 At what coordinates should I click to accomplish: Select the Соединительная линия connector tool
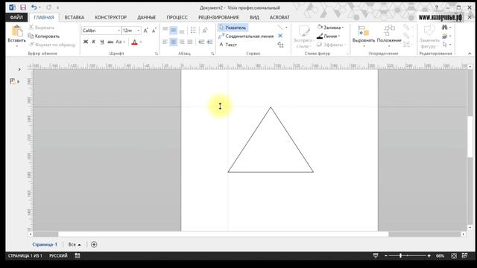coord(246,36)
